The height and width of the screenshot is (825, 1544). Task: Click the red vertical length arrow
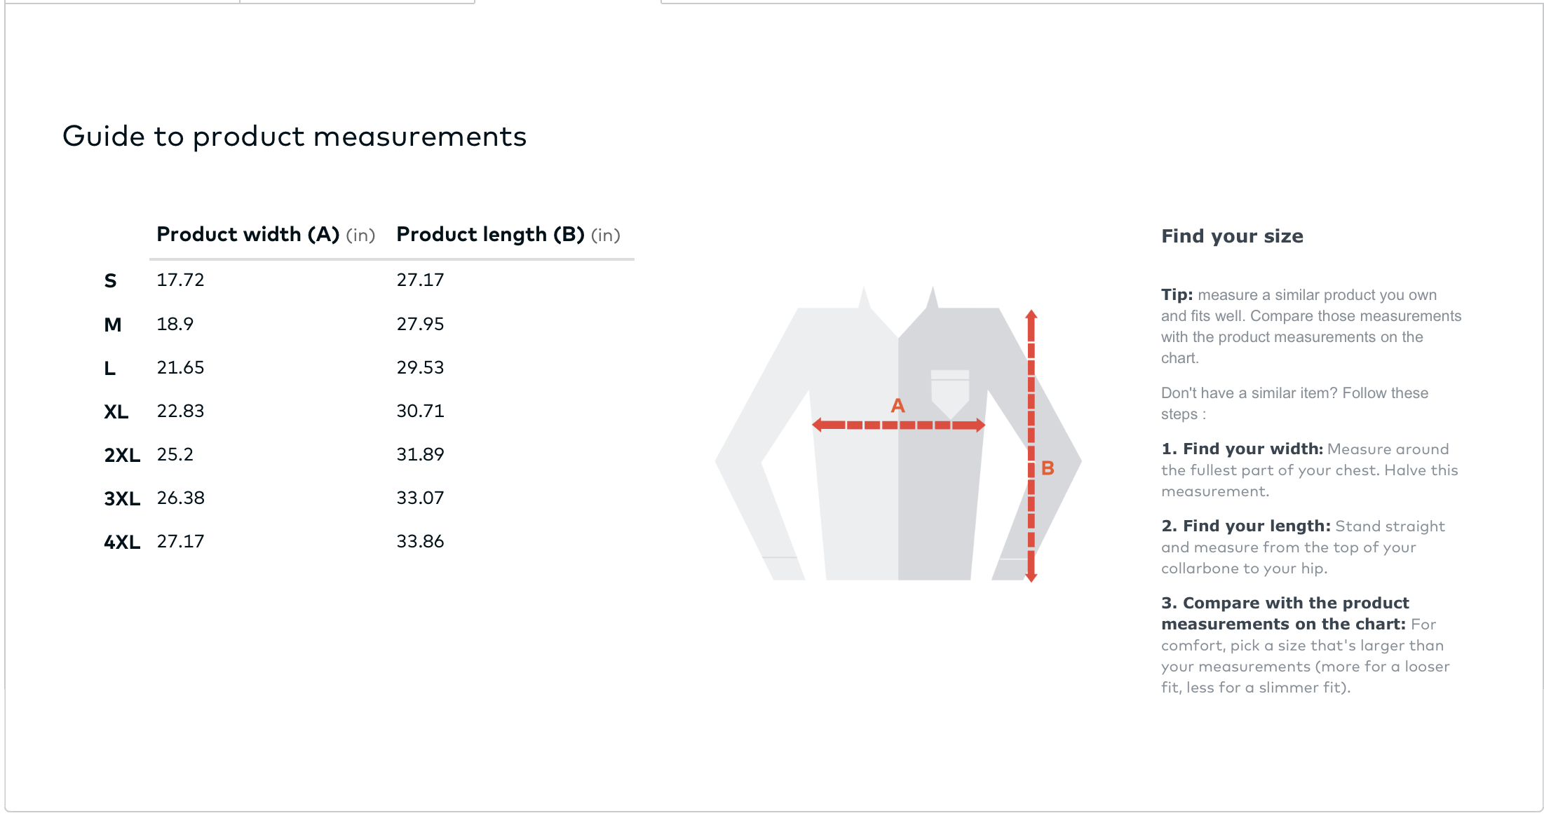(x=1031, y=446)
